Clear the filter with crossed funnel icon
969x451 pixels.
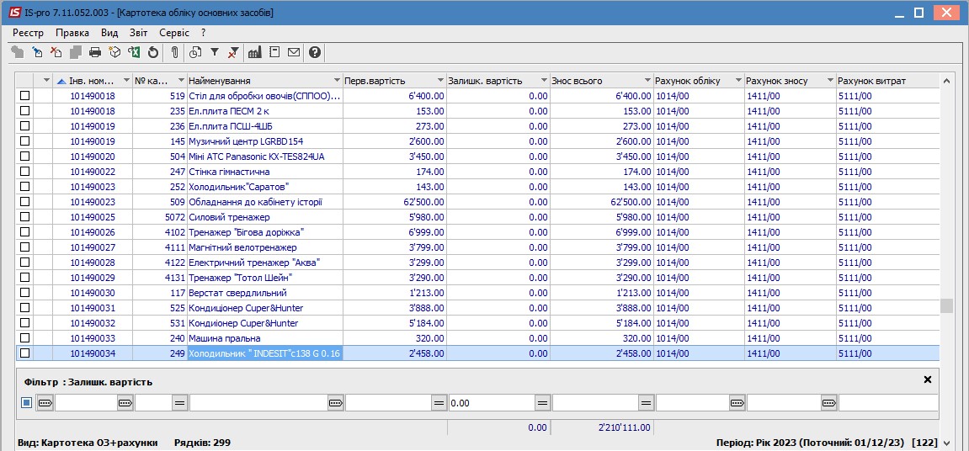click(233, 52)
